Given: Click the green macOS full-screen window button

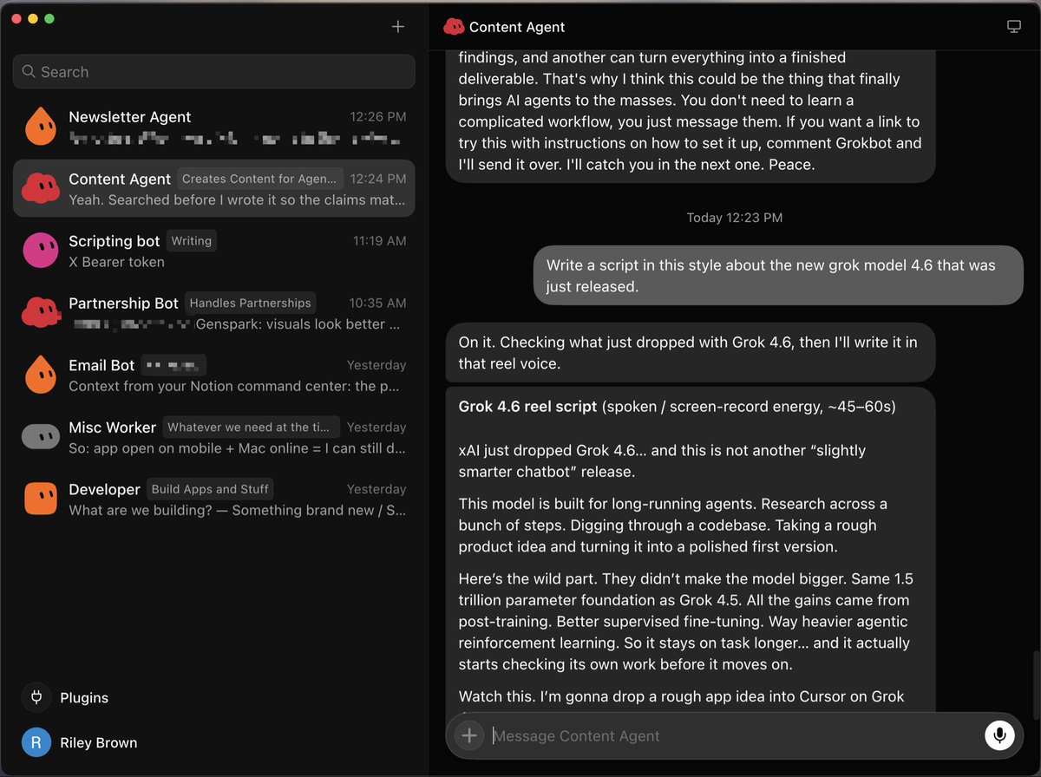Looking at the screenshot, I should click(49, 18).
